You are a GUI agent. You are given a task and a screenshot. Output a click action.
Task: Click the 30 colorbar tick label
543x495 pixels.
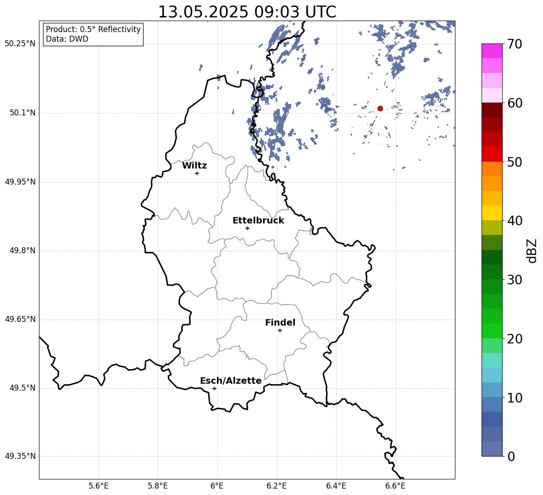coord(514,280)
